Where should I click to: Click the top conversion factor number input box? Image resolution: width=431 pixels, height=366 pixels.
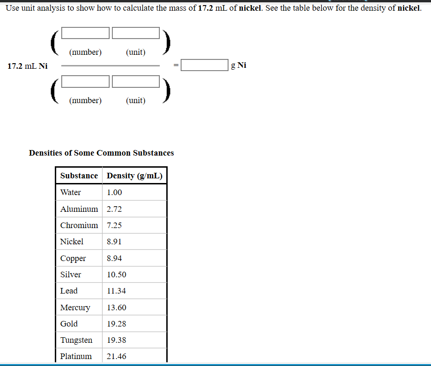click(85, 33)
